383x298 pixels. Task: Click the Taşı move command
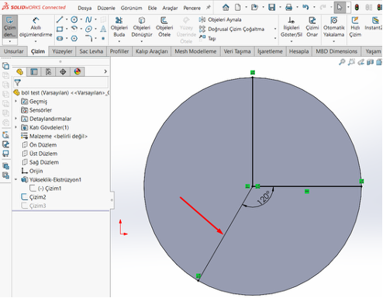click(x=208, y=38)
